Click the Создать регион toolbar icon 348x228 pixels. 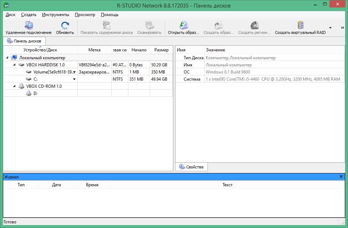click(x=254, y=25)
